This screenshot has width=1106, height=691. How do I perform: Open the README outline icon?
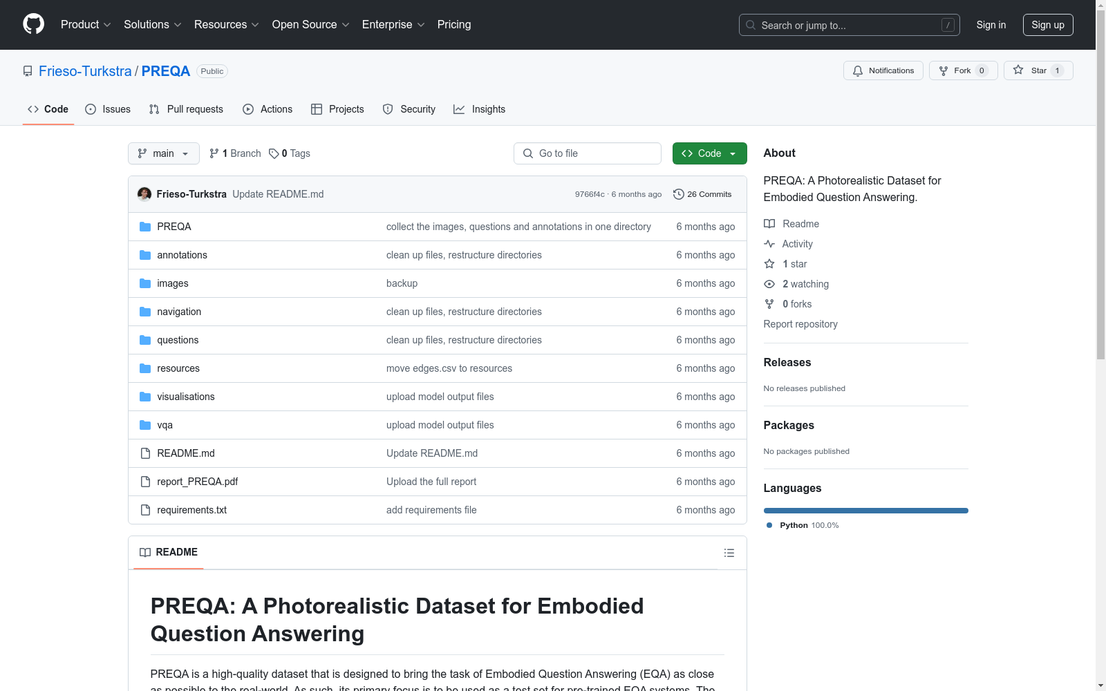729,553
